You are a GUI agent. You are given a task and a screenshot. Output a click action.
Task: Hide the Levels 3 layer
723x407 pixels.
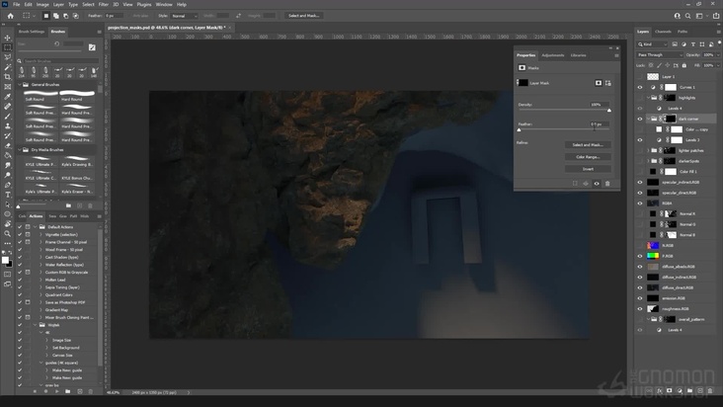(x=640, y=140)
